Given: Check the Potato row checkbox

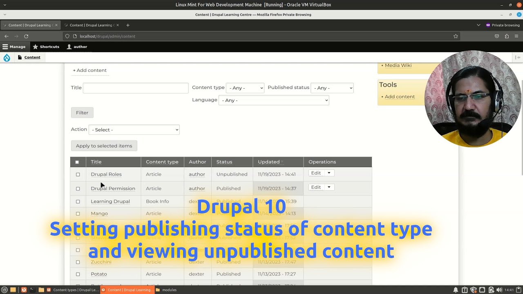Looking at the screenshot, I should [x=78, y=274].
